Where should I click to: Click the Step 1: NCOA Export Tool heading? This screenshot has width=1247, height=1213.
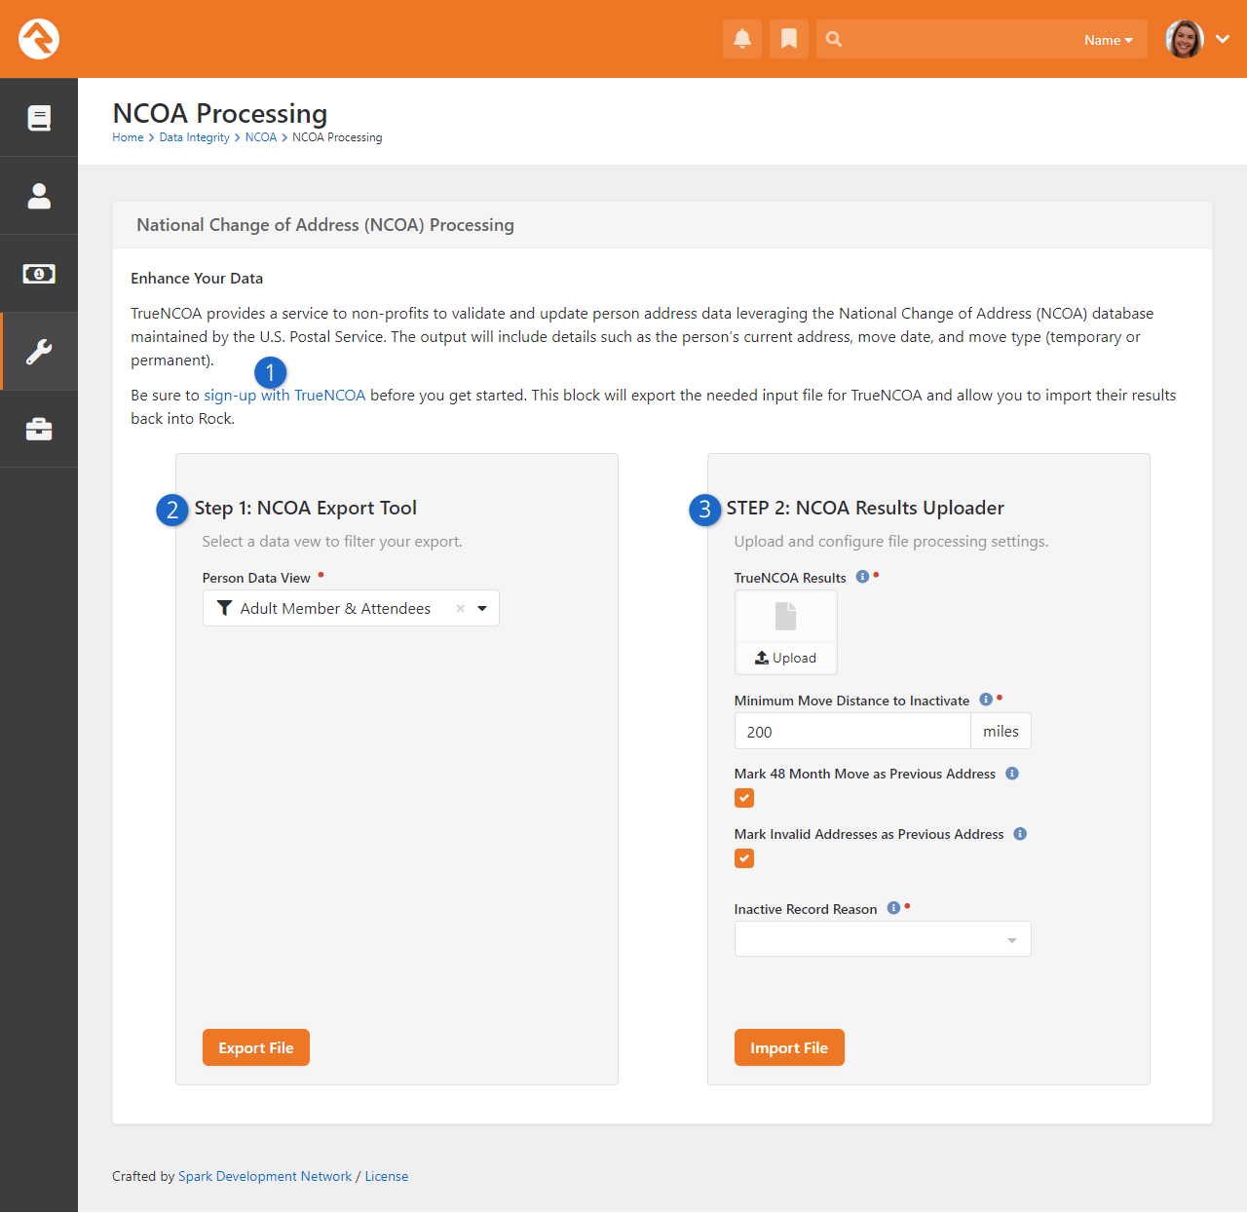306,508
